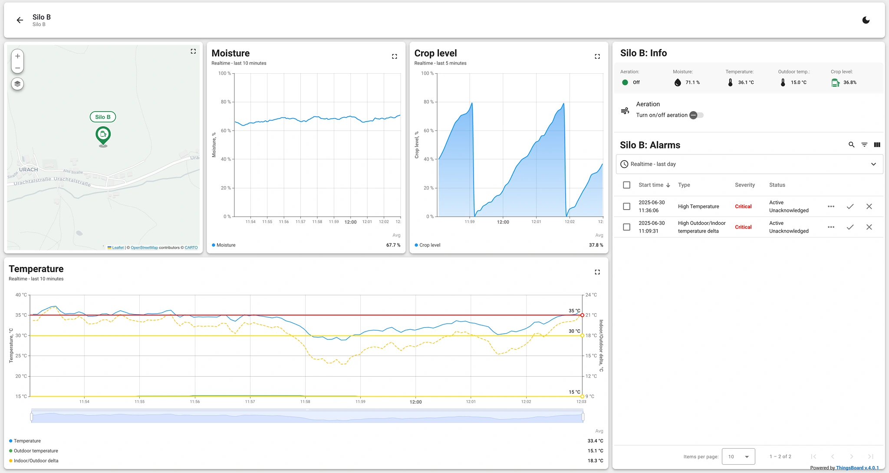Screen dimensions: 889x473
Task: Turn on aeration with the toggle
Action: (695, 115)
